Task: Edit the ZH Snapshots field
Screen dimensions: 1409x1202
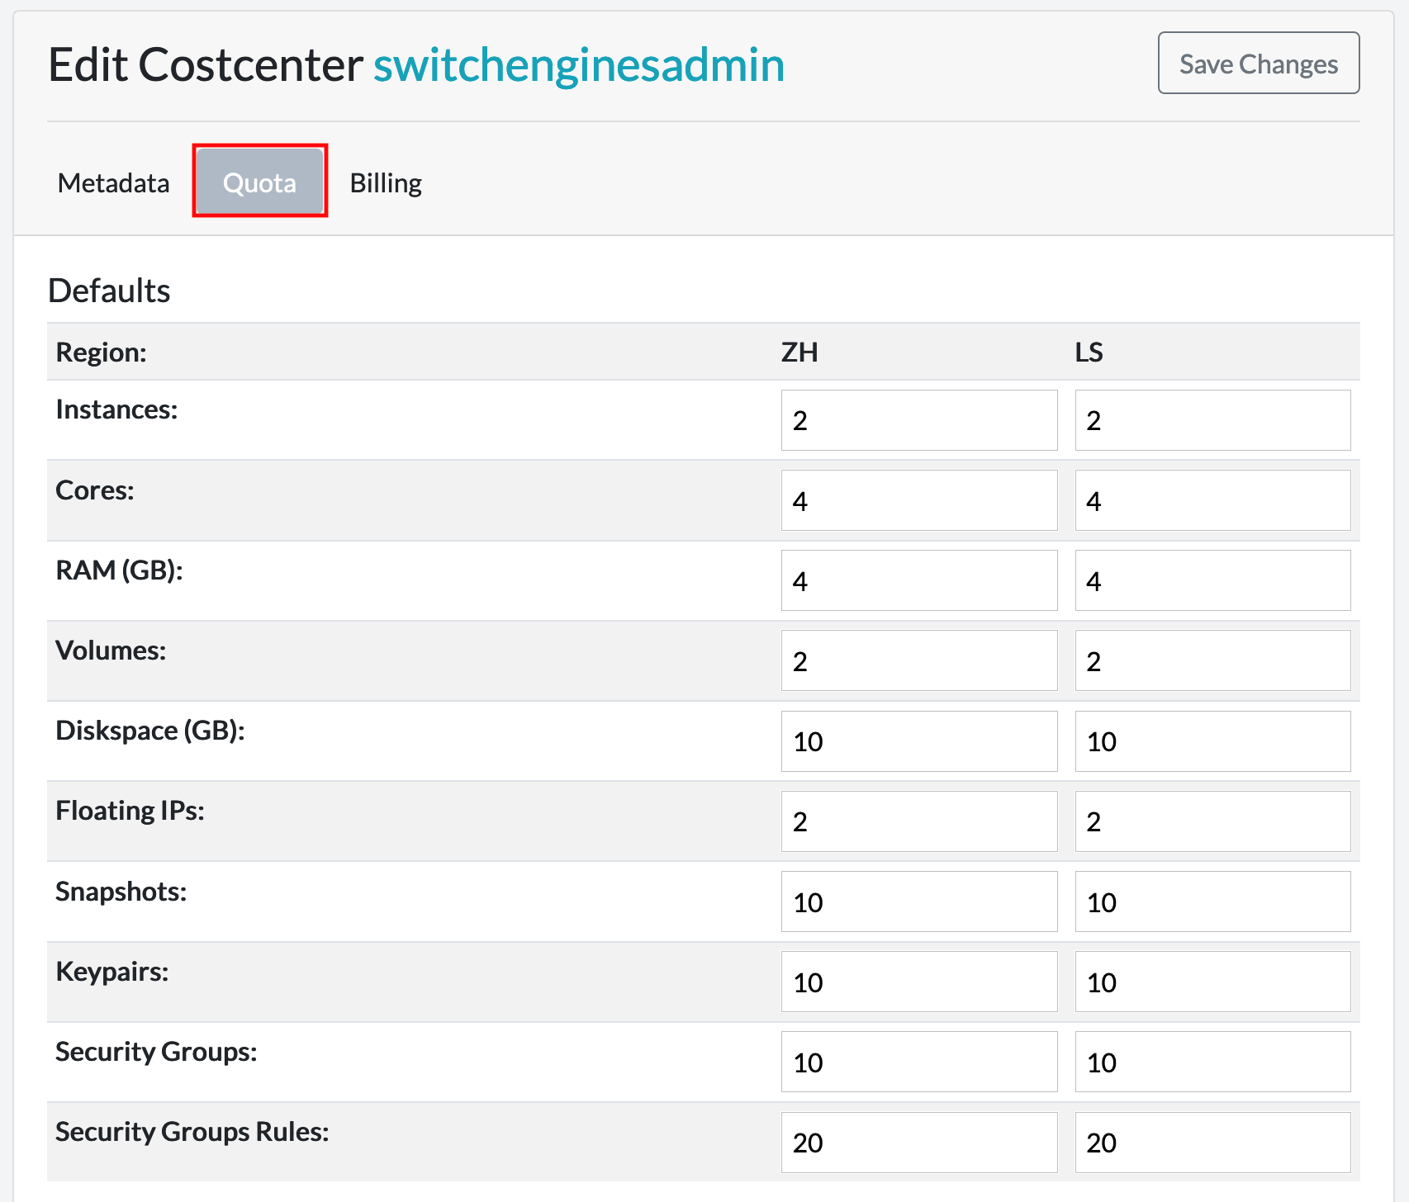Action: [919, 901]
